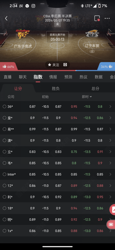Tap the back arrow icon
The height and width of the screenshot is (250, 115).
coord(6,18)
